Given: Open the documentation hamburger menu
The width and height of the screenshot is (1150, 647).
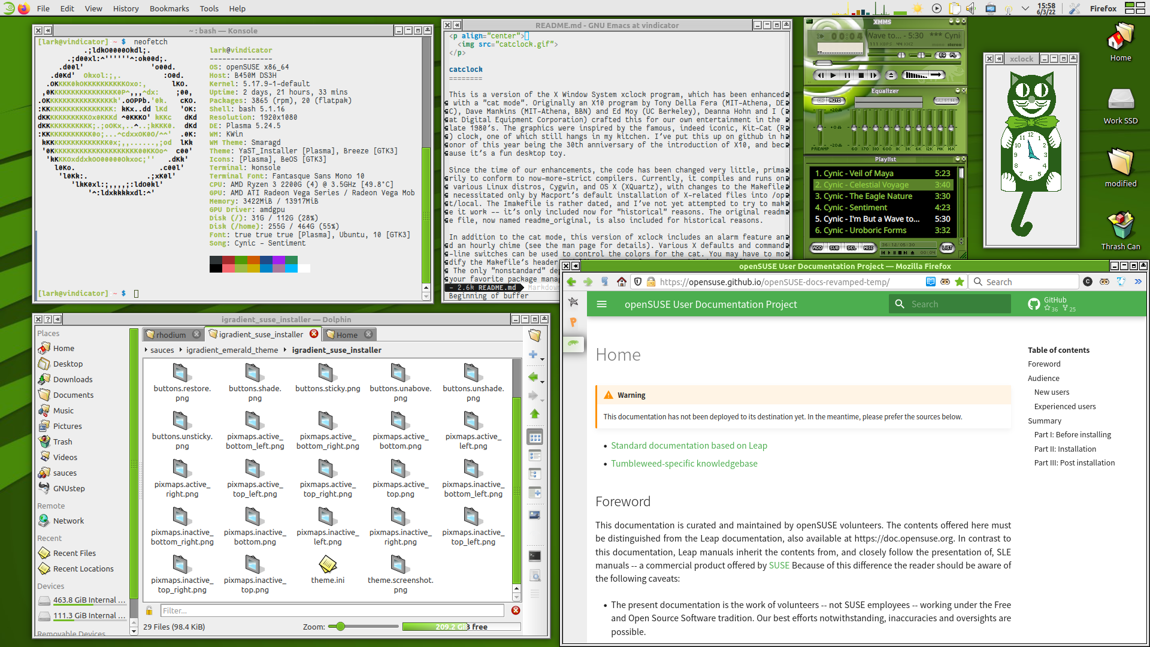Looking at the screenshot, I should pyautogui.click(x=601, y=304).
